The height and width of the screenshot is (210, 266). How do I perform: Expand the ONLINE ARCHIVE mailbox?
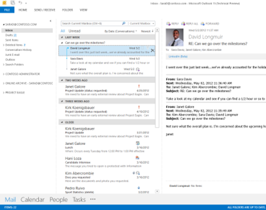tap(4, 83)
